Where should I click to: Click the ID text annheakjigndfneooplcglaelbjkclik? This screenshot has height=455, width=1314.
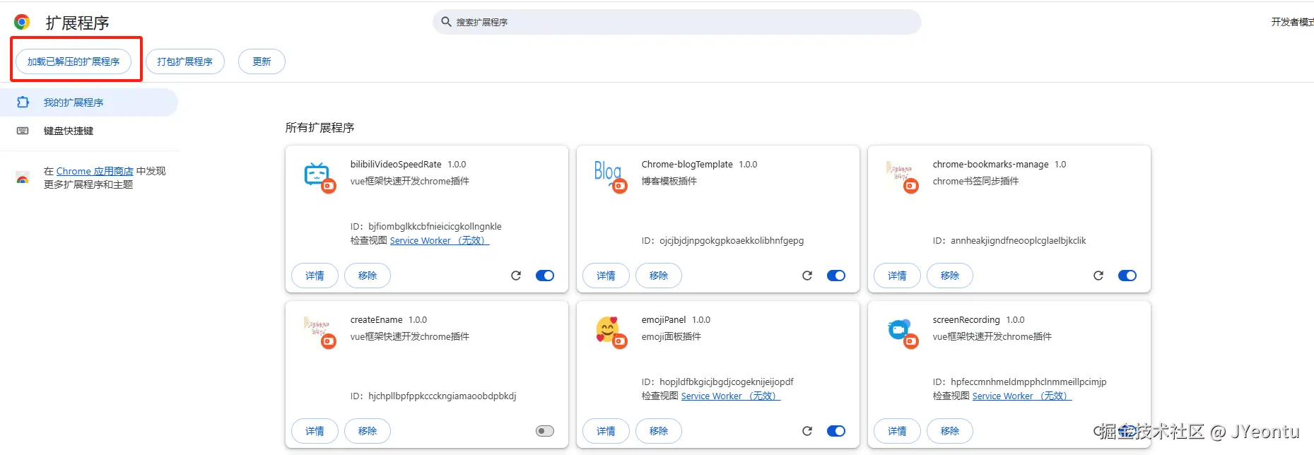pyautogui.click(x=1019, y=240)
